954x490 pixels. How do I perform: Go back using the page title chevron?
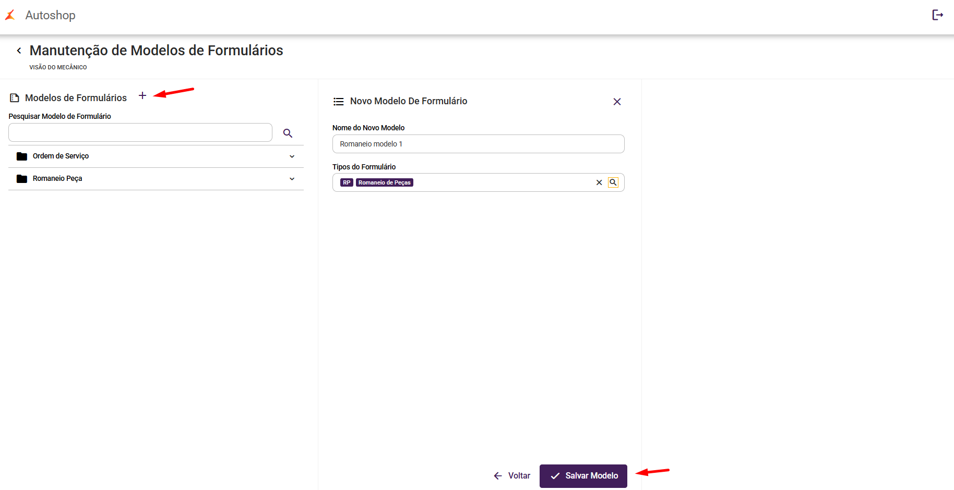click(x=19, y=51)
